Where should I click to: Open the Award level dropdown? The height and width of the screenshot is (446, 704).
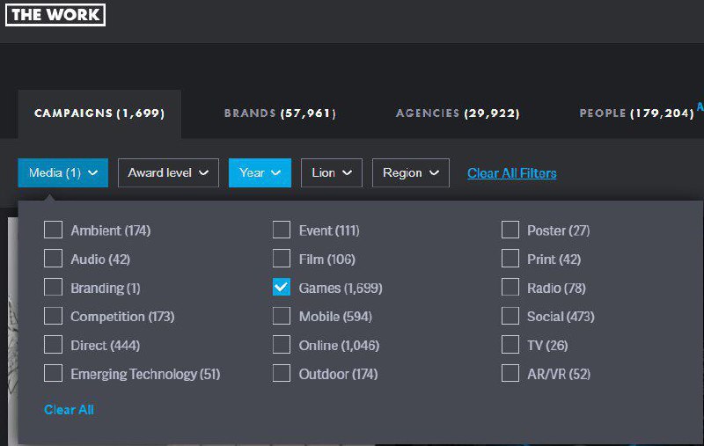tap(168, 172)
